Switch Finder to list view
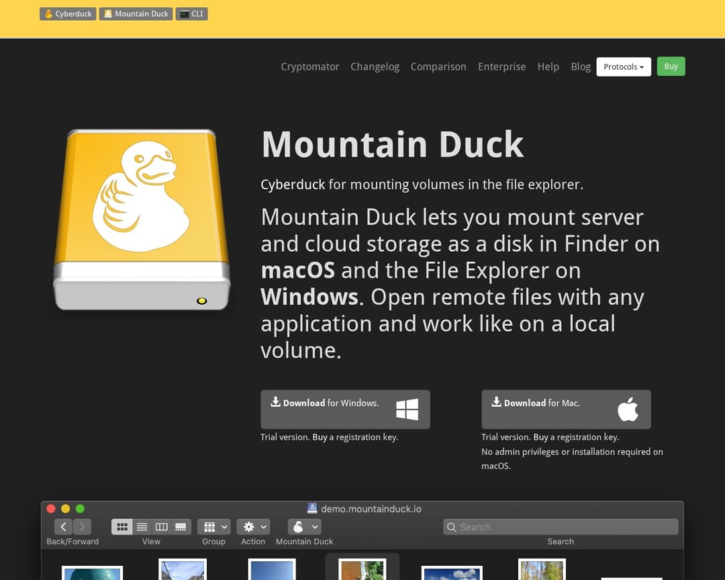 coord(142,527)
